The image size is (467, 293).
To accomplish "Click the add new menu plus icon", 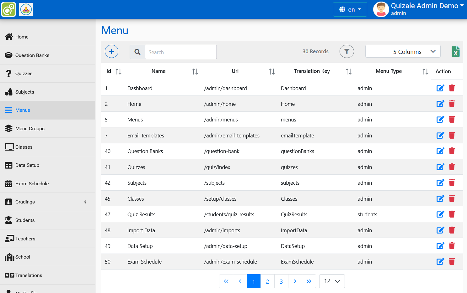I will 111,51.
